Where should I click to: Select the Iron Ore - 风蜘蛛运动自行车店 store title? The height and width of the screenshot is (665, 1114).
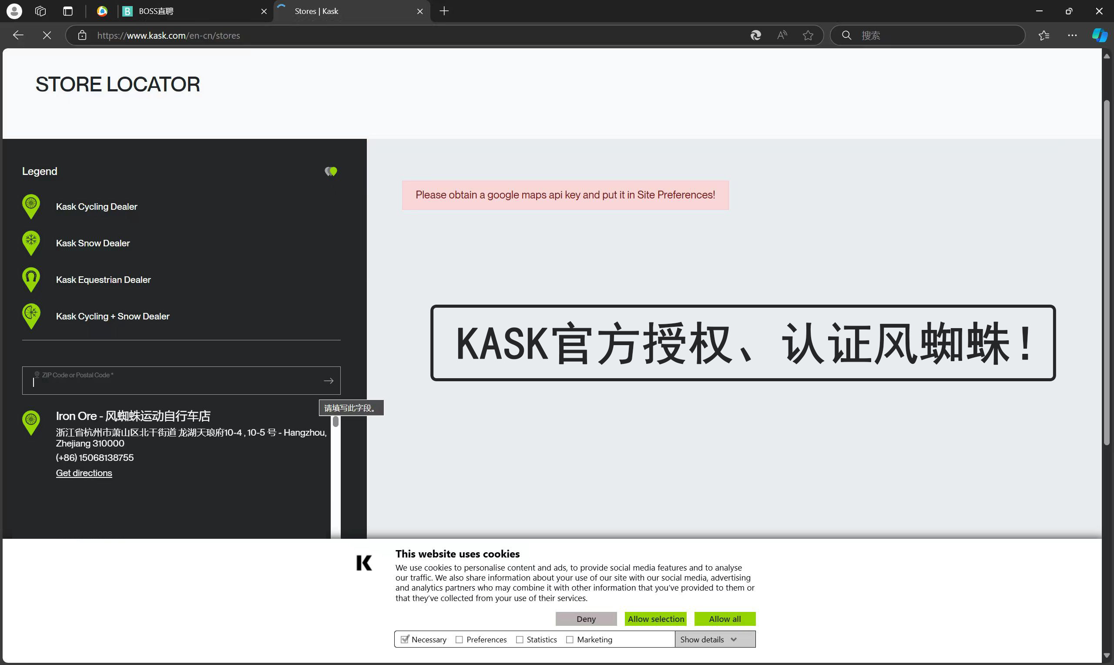coord(133,416)
